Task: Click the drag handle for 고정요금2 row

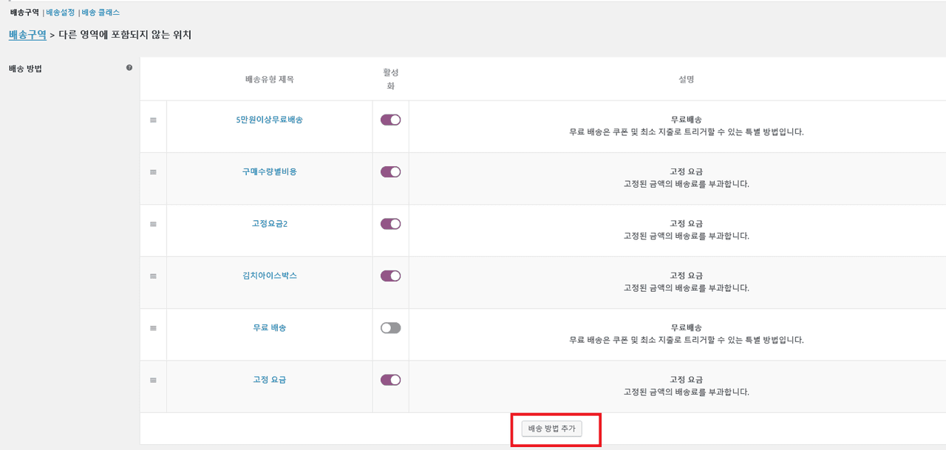Action: [x=153, y=224]
